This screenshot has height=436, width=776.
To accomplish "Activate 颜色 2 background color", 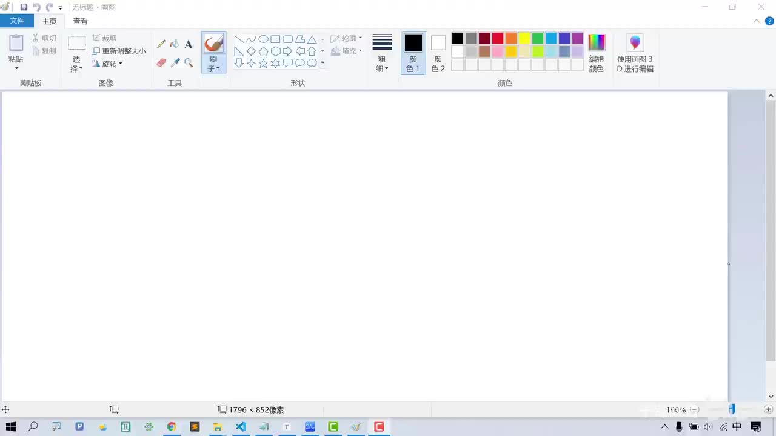I will coord(438,53).
